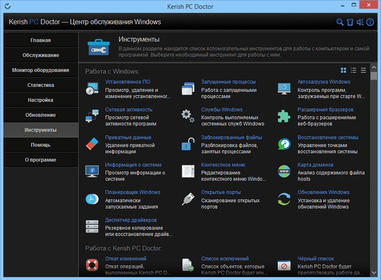The width and height of the screenshot is (381, 280).
Task: Select Статистика in the left menu
Action: [40, 85]
